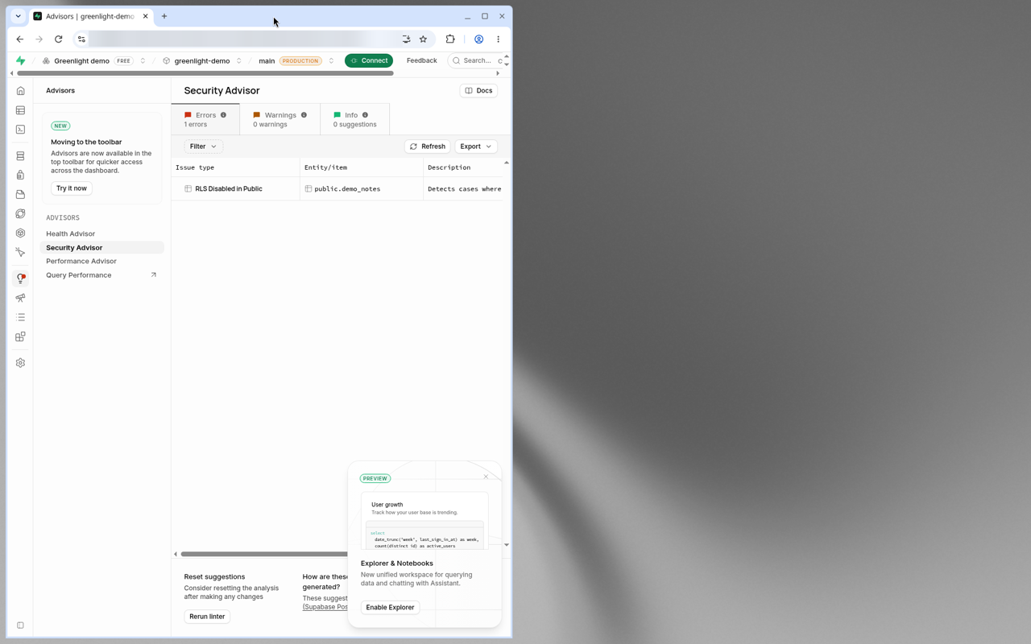Close the Explorer & Notebooks preview card
Viewport: 1031px width, 644px height.
pyautogui.click(x=486, y=477)
